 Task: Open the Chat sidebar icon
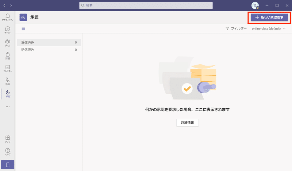8,30
